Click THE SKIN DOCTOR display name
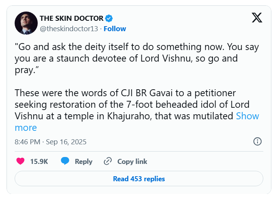276x202 pixels. click(x=72, y=18)
